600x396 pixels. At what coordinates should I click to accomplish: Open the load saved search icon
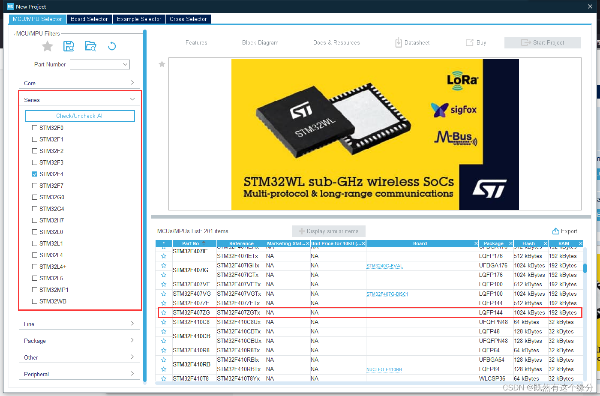(x=90, y=46)
